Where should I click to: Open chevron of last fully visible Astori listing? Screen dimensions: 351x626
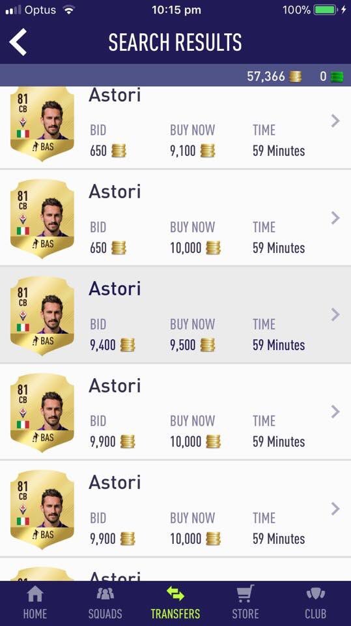(335, 509)
